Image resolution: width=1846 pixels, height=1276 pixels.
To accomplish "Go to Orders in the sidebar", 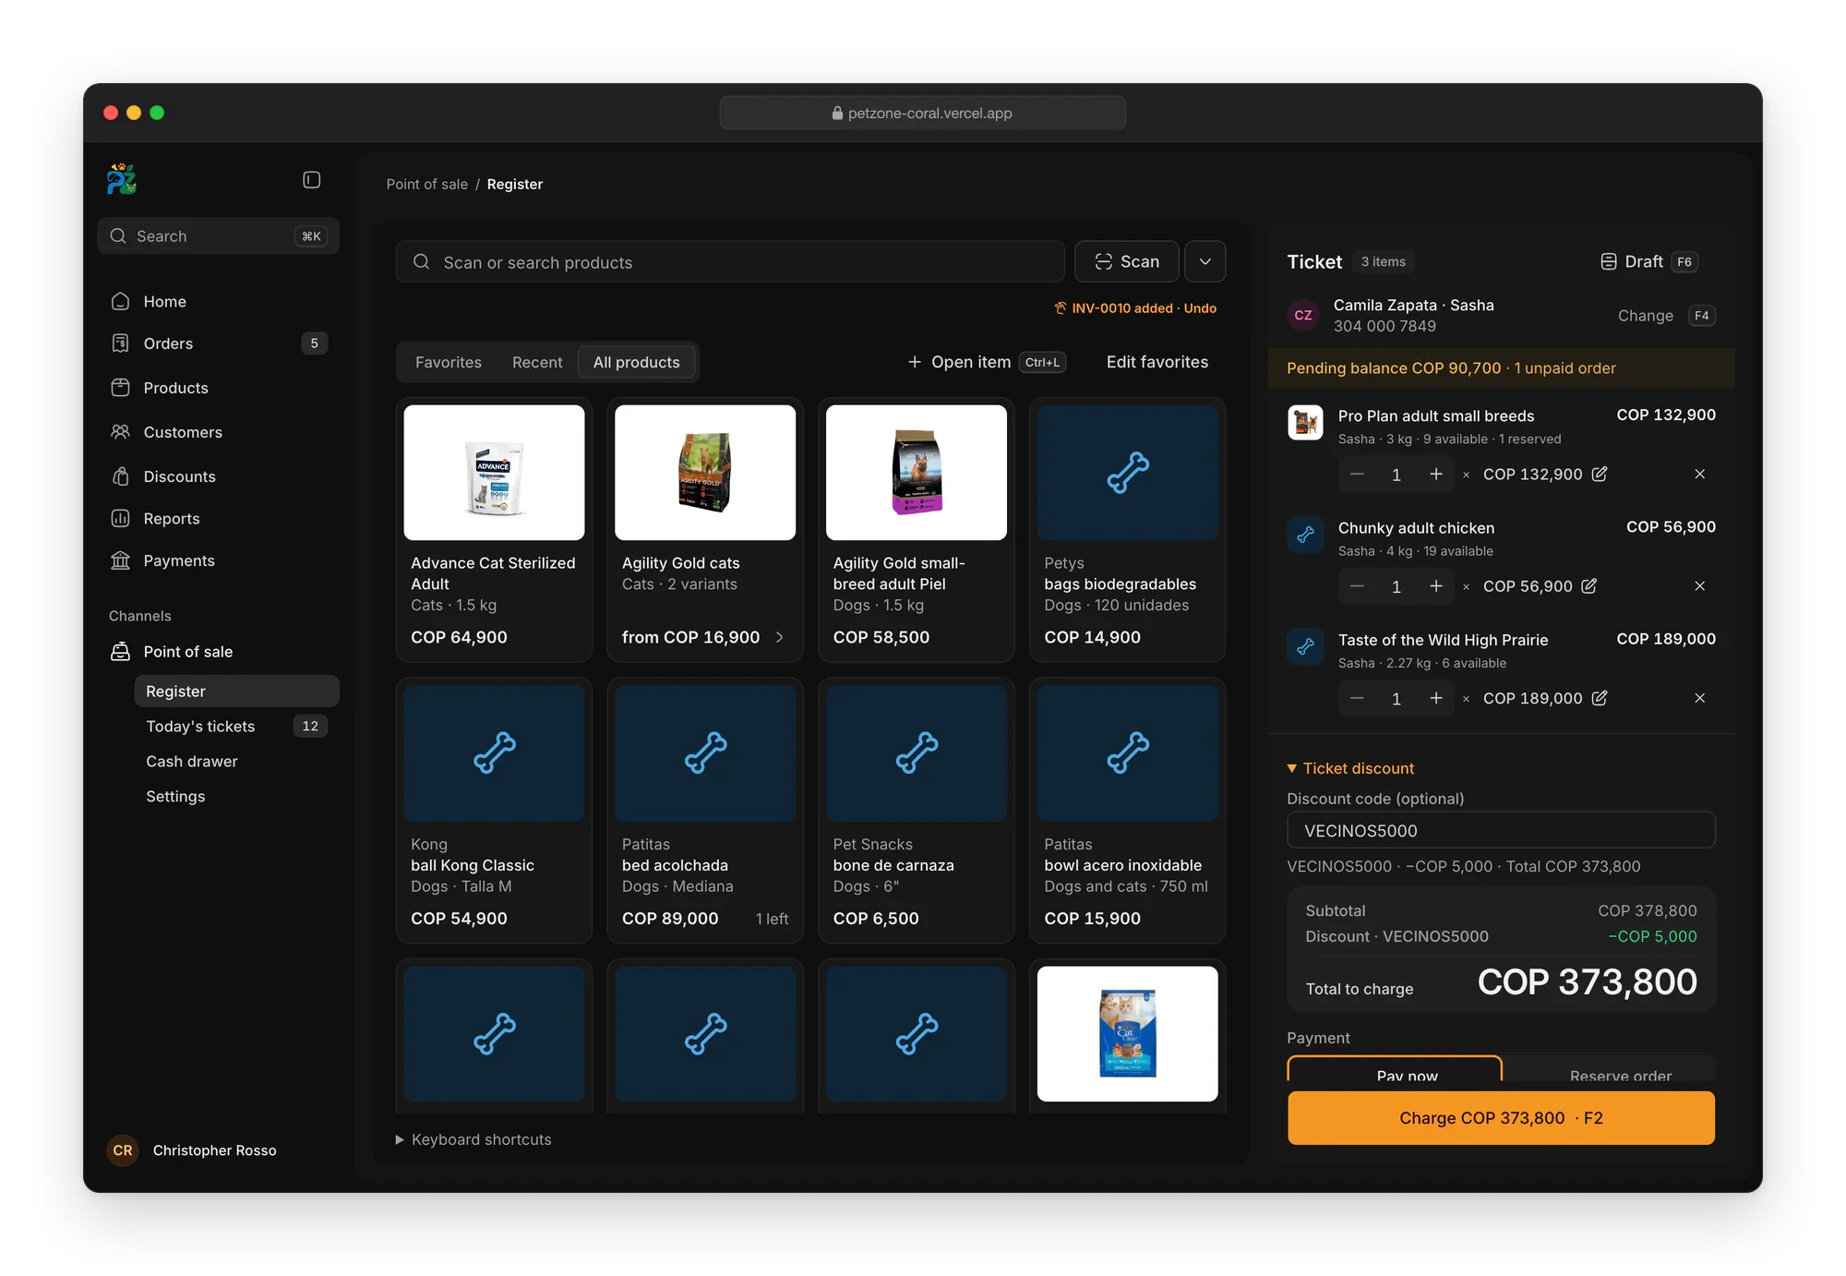I will (x=218, y=343).
